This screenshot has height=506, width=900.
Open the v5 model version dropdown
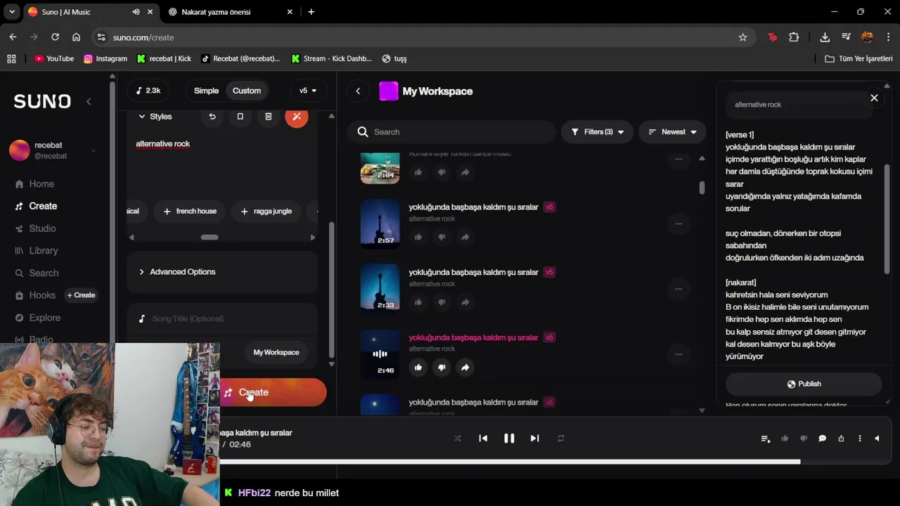(308, 91)
